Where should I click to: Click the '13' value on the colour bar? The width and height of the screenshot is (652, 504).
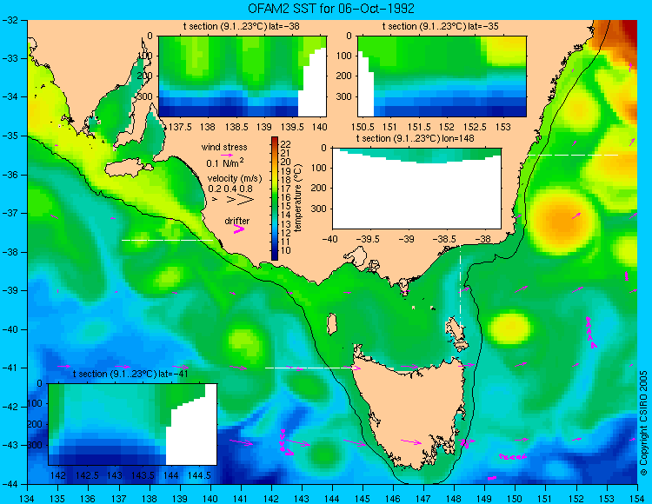coord(286,224)
